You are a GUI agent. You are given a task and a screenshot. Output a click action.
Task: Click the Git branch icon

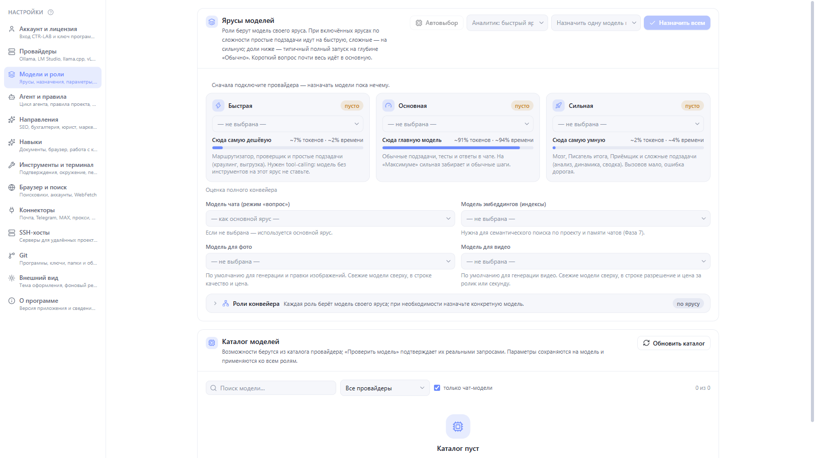click(x=12, y=255)
